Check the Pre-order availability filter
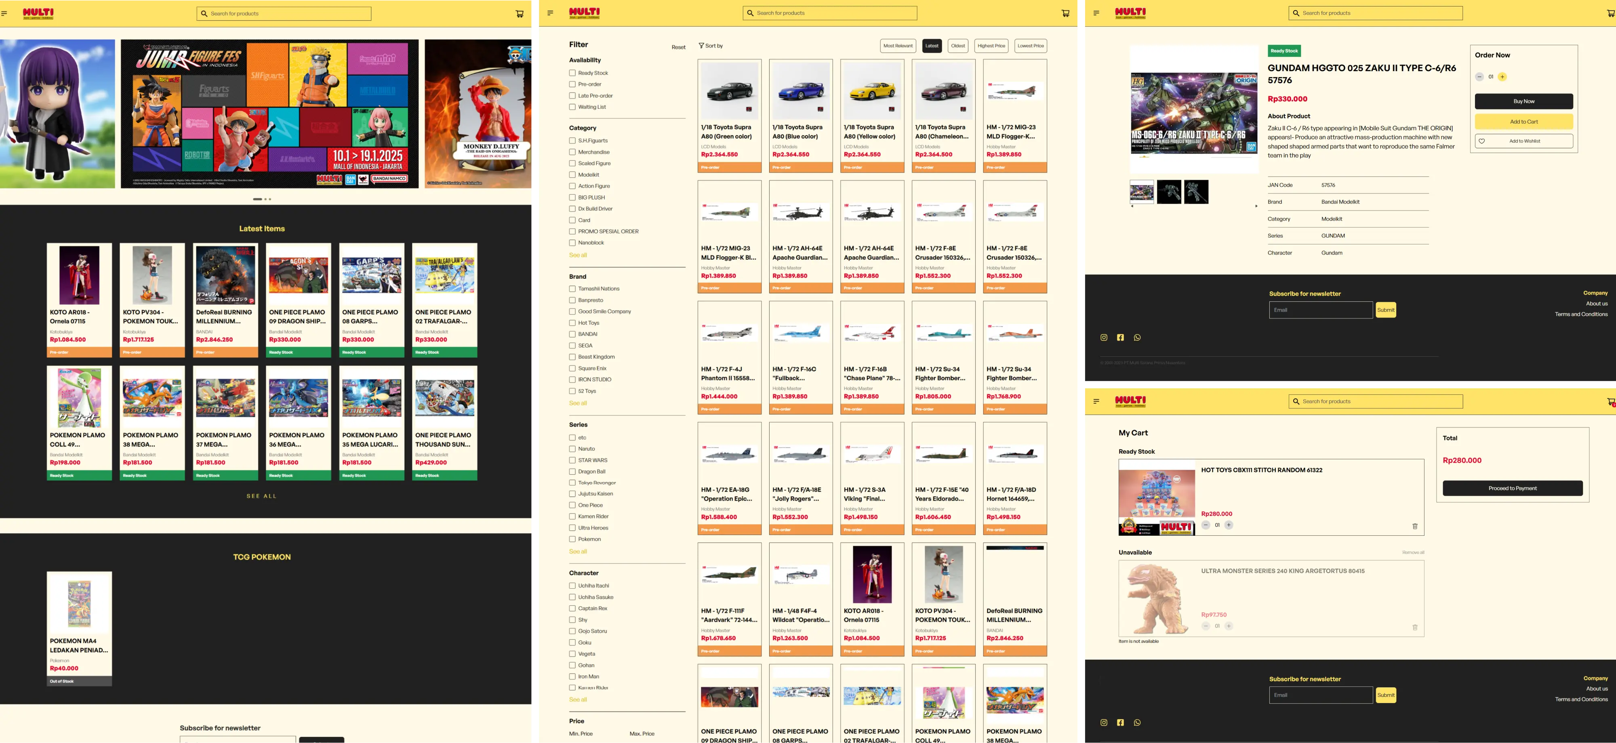 click(x=572, y=84)
